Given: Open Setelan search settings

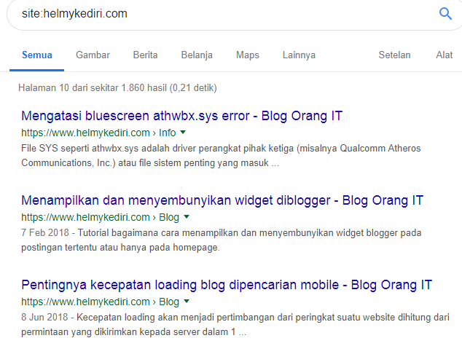Looking at the screenshot, I should (394, 55).
